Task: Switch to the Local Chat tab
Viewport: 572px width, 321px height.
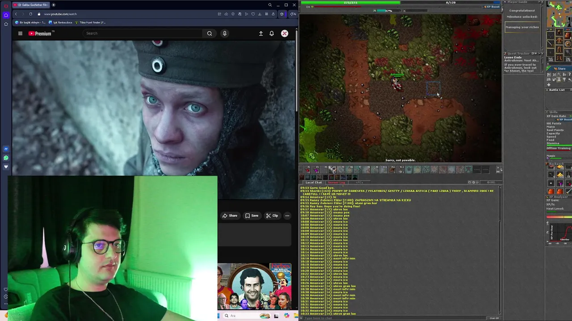Action: (x=314, y=182)
